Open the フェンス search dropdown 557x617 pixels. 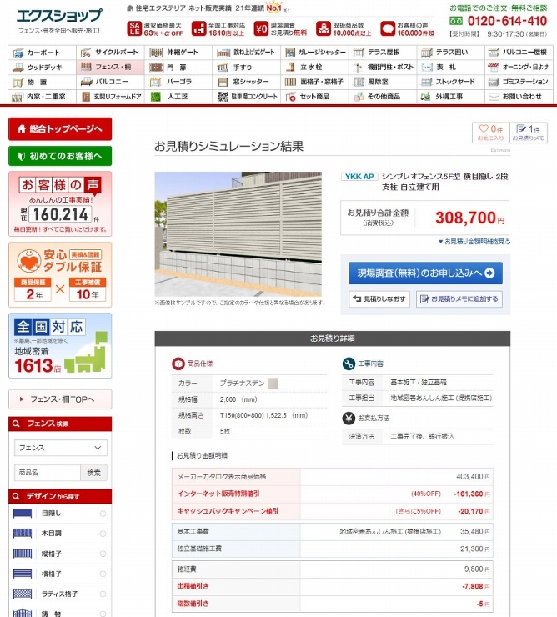[61, 448]
